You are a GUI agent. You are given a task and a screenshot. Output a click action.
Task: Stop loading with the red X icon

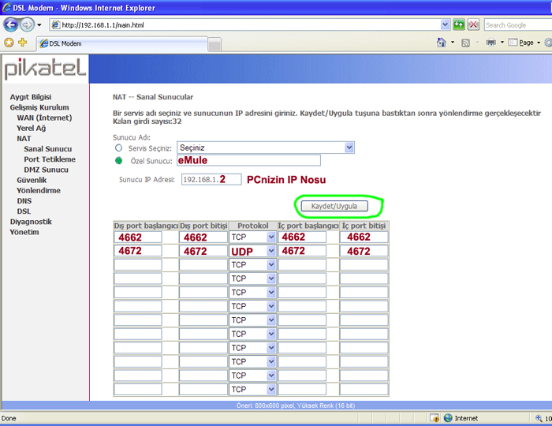tap(473, 24)
